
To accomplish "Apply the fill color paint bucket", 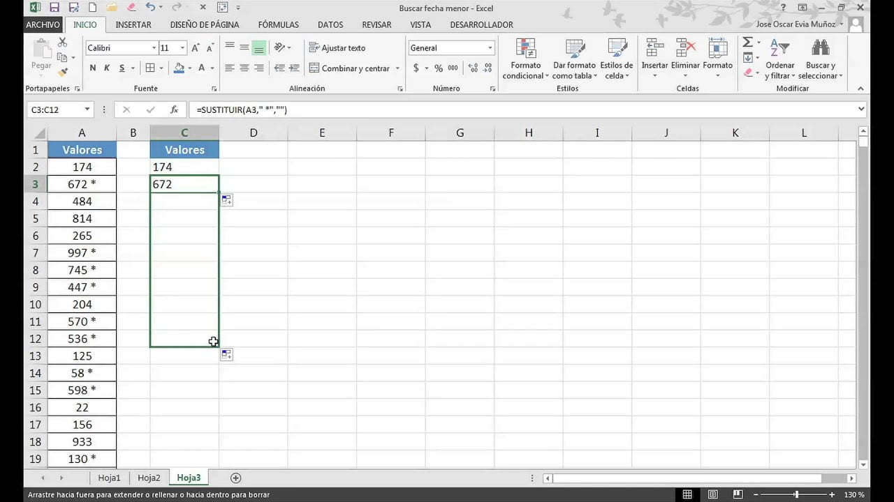I will point(179,68).
